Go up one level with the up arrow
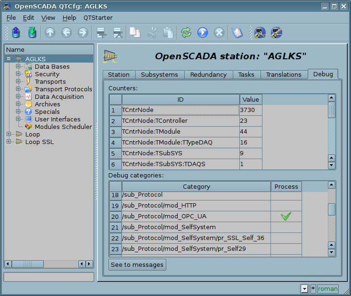Image resolution: width=351 pixels, height=296 pixels. click(x=50, y=32)
